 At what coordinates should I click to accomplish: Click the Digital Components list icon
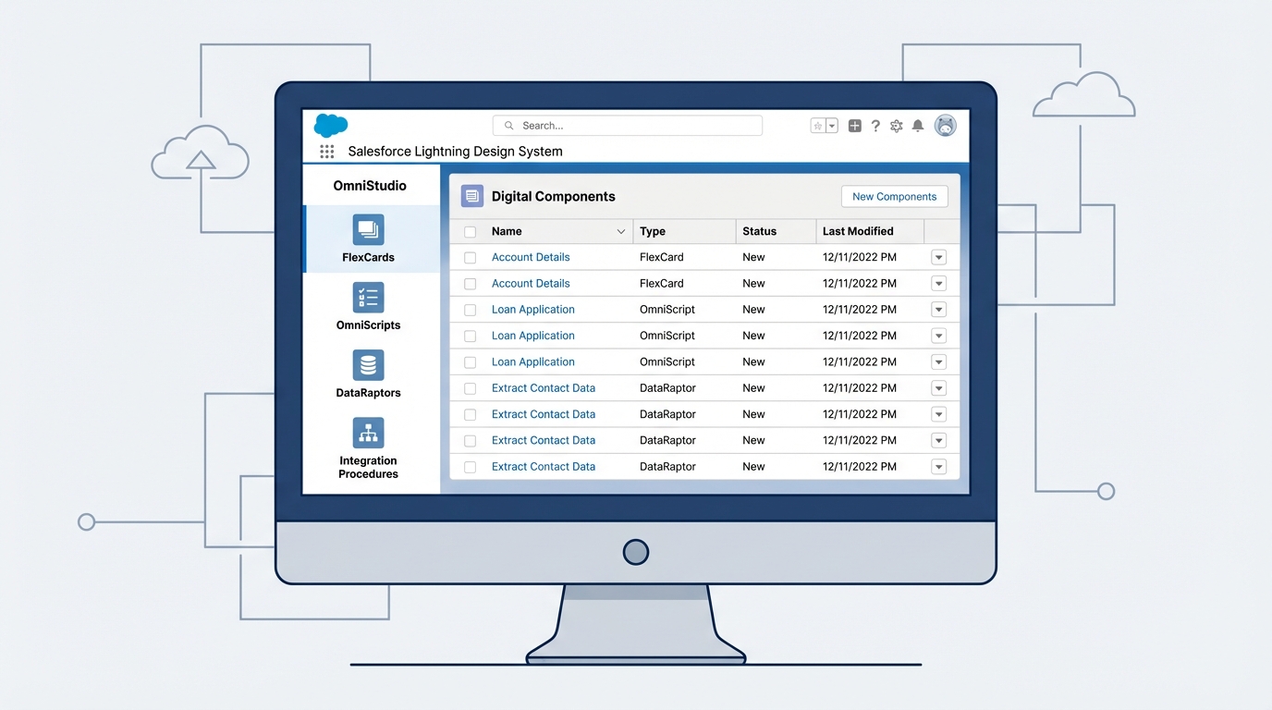[x=471, y=196]
